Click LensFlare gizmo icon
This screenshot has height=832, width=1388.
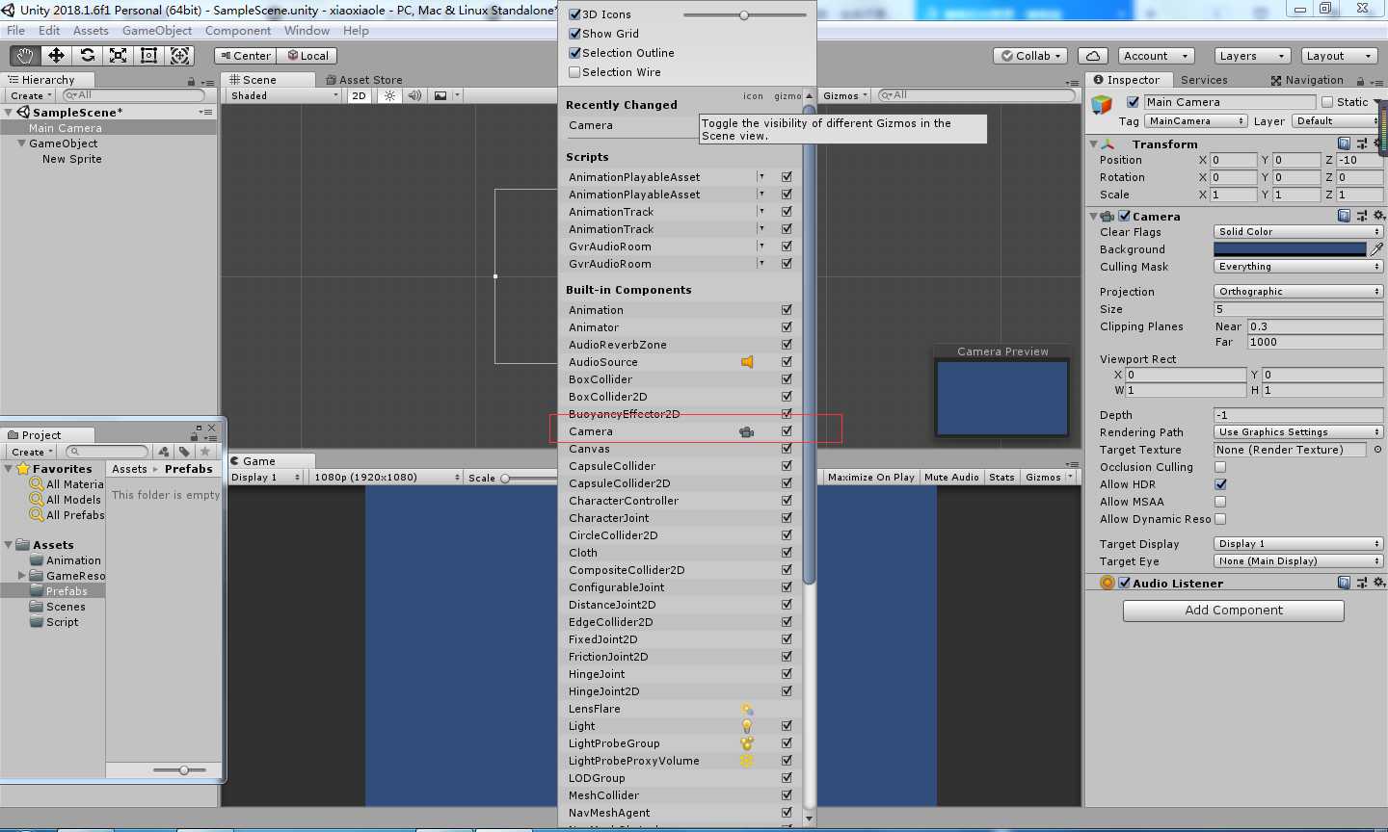pyautogui.click(x=746, y=709)
